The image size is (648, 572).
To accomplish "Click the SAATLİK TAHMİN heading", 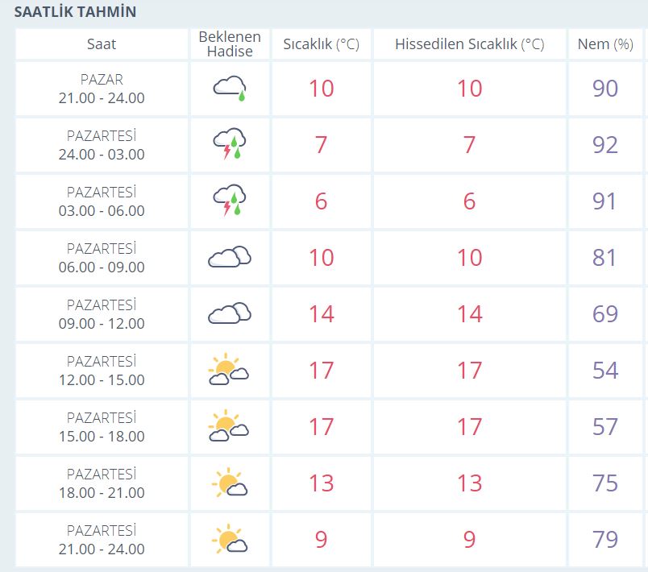I will 75,11.
